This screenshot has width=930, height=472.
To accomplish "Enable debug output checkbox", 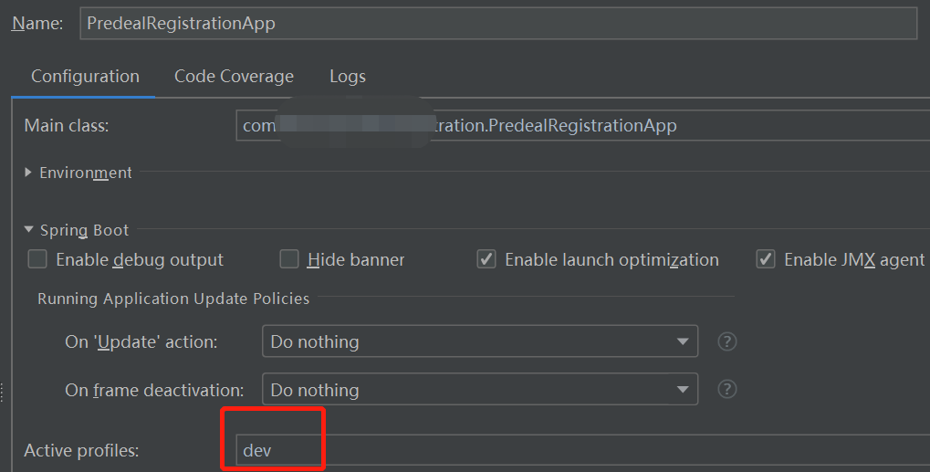I will (37, 259).
